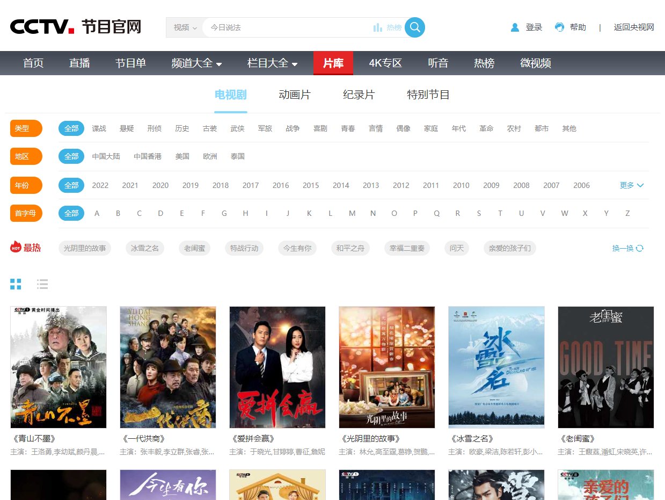Click the blue search magnifier button
The height and width of the screenshot is (500, 665).
tap(415, 27)
